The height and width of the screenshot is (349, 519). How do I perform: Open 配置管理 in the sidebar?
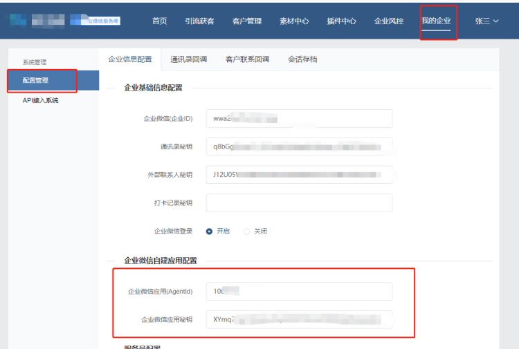tap(40, 81)
